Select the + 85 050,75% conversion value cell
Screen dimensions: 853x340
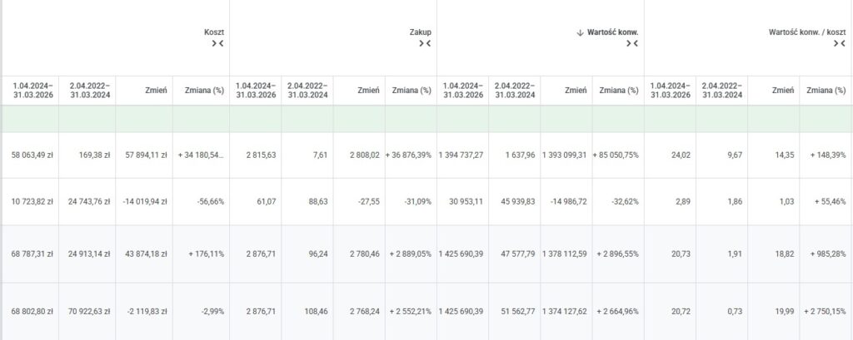615,155
